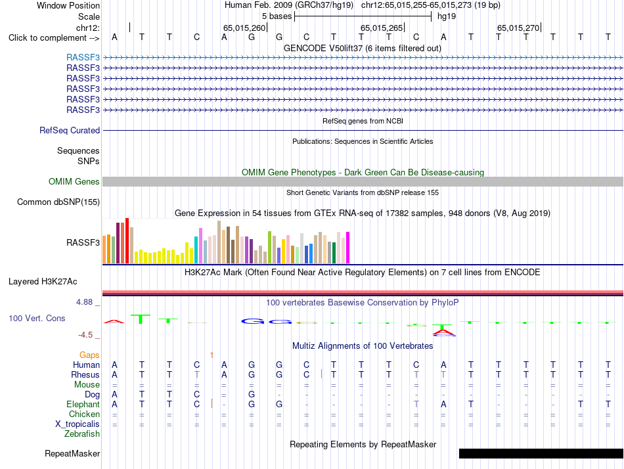Click the G base in the Dog row
Image resolution: width=624 pixels, height=469 pixels.
[x=252, y=395]
